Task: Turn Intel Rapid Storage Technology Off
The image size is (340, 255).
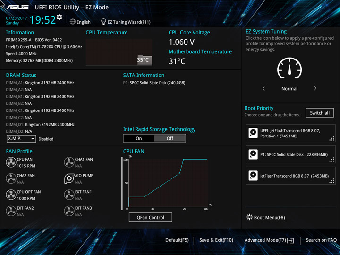Action: [x=170, y=138]
